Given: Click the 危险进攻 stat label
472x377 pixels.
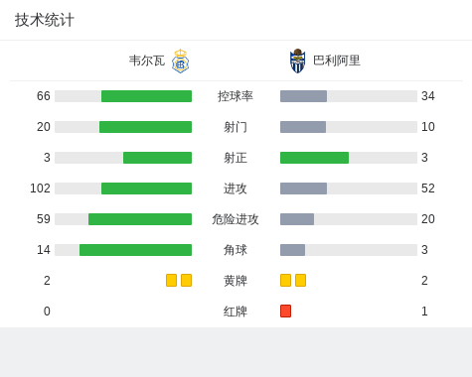Looking at the screenshot, I should (x=236, y=219).
